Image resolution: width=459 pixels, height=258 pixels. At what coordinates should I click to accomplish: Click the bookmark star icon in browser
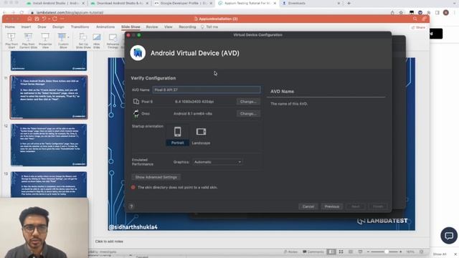(x=401, y=13)
